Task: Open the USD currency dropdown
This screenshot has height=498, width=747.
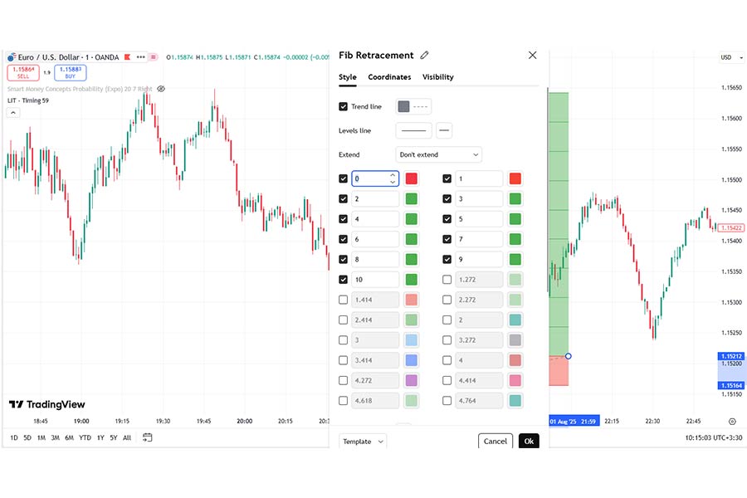Action: pos(732,57)
